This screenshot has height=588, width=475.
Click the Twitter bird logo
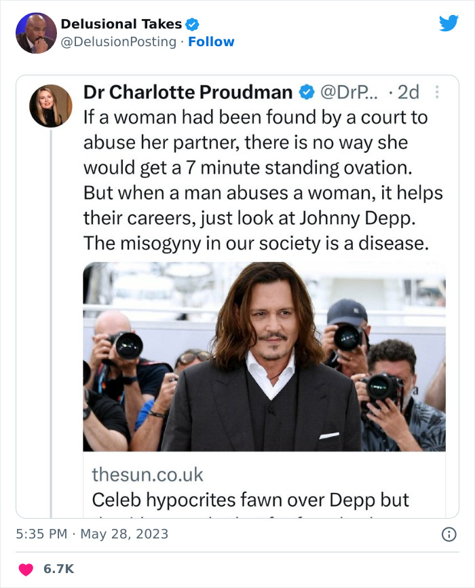(x=449, y=24)
